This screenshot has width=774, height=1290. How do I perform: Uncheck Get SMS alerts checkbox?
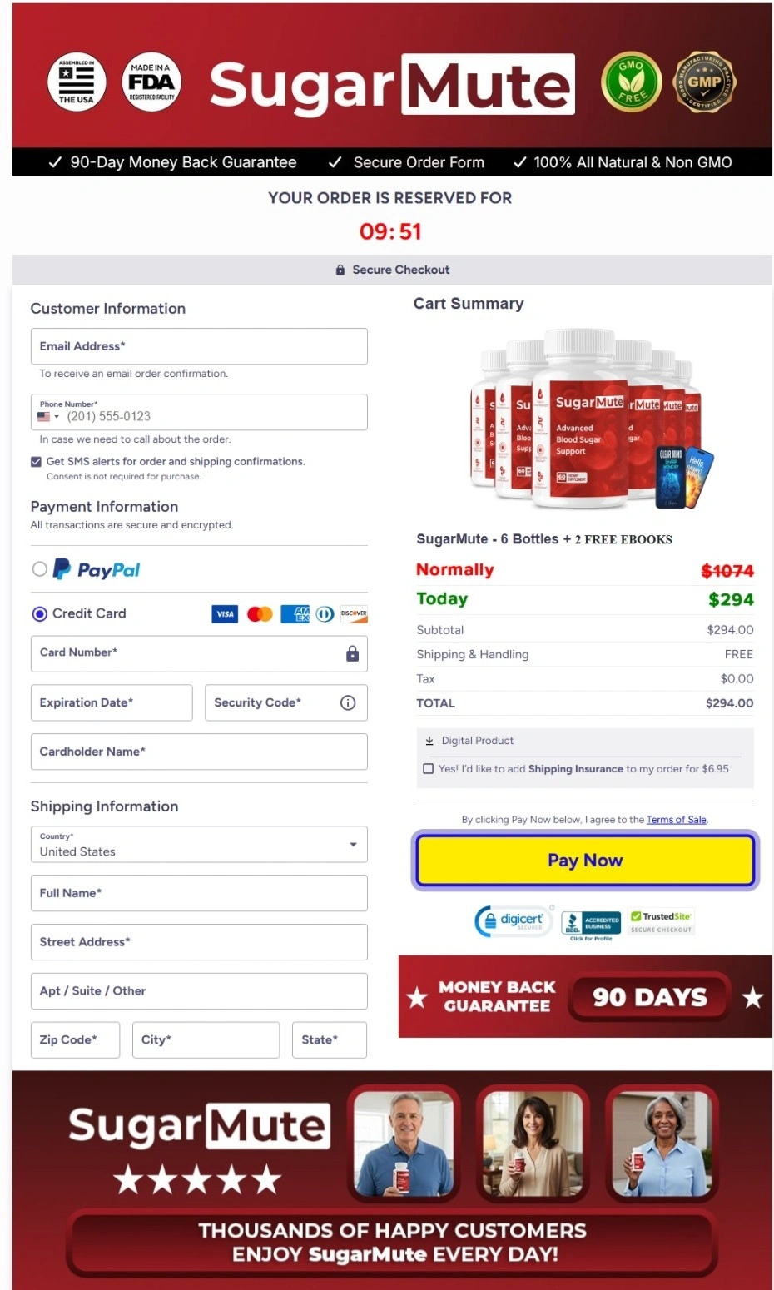(x=35, y=461)
